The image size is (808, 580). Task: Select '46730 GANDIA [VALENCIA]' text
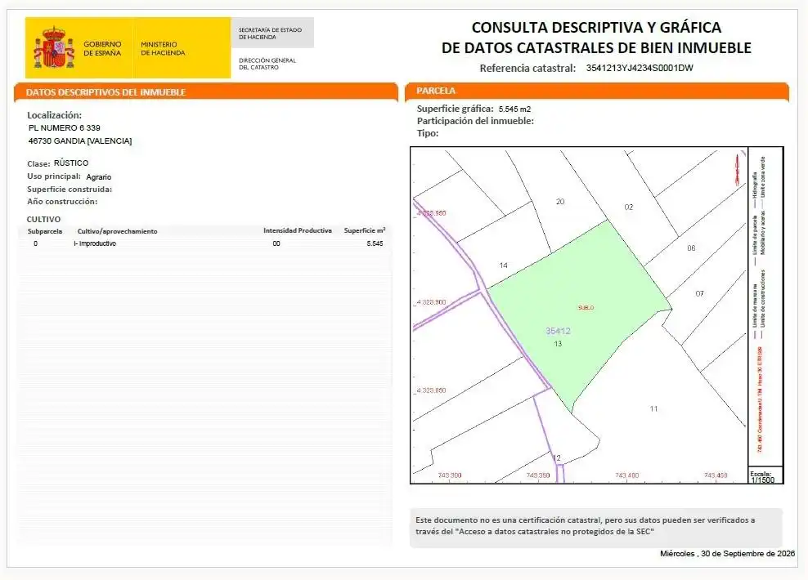(x=80, y=141)
